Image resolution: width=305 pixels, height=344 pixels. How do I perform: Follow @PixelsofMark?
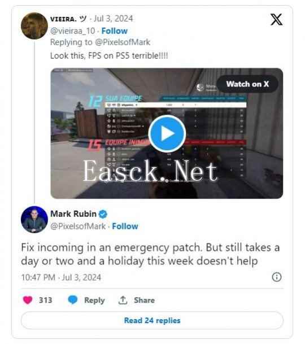[x=125, y=226]
